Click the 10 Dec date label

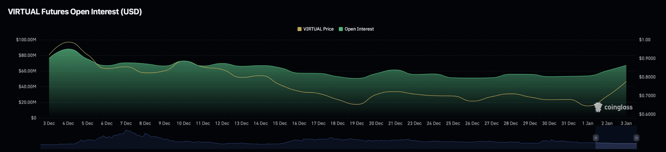[184, 123]
